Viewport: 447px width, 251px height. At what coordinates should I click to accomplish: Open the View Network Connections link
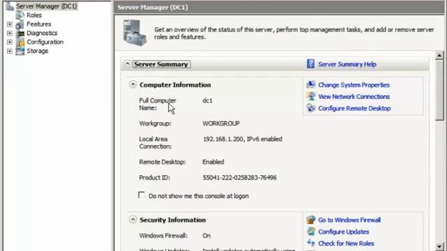[x=354, y=96]
